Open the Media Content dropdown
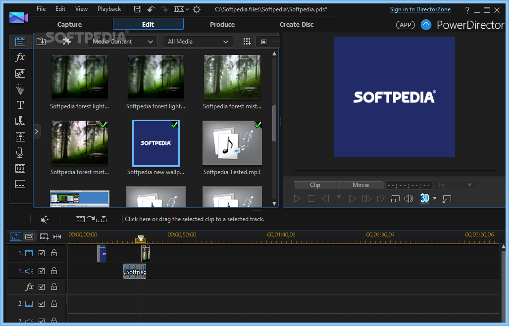Viewport: 509px width, 326px height. click(123, 42)
